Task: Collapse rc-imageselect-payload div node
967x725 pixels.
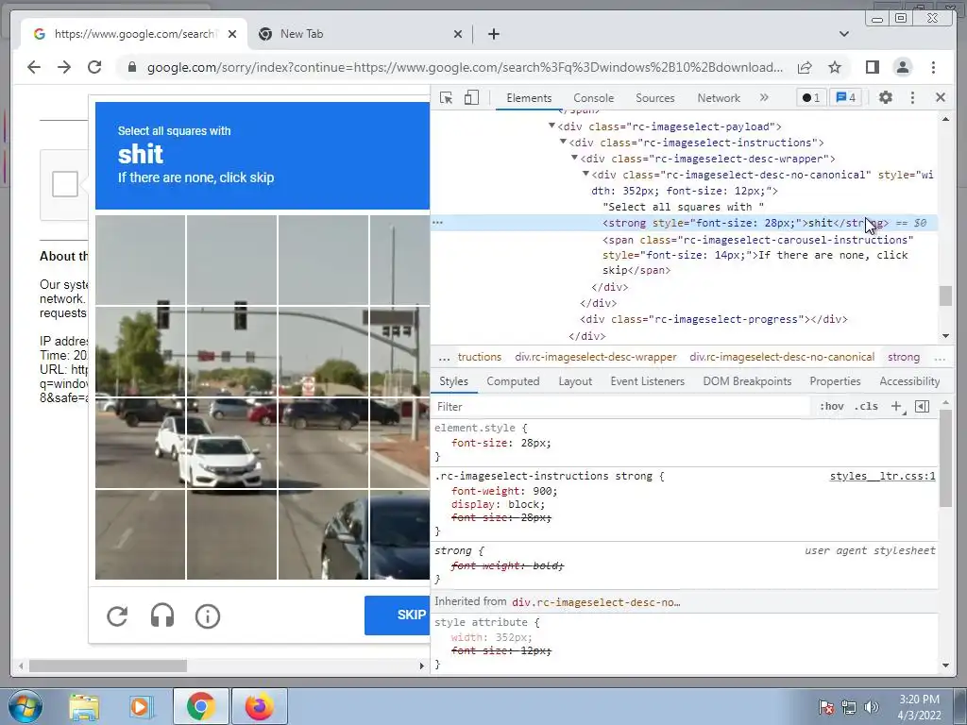Action: click(551, 126)
